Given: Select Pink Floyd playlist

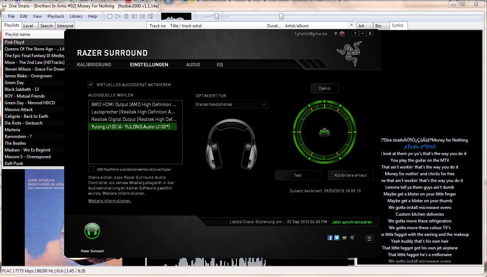Looking at the screenshot, I should pyautogui.click(x=34, y=42).
